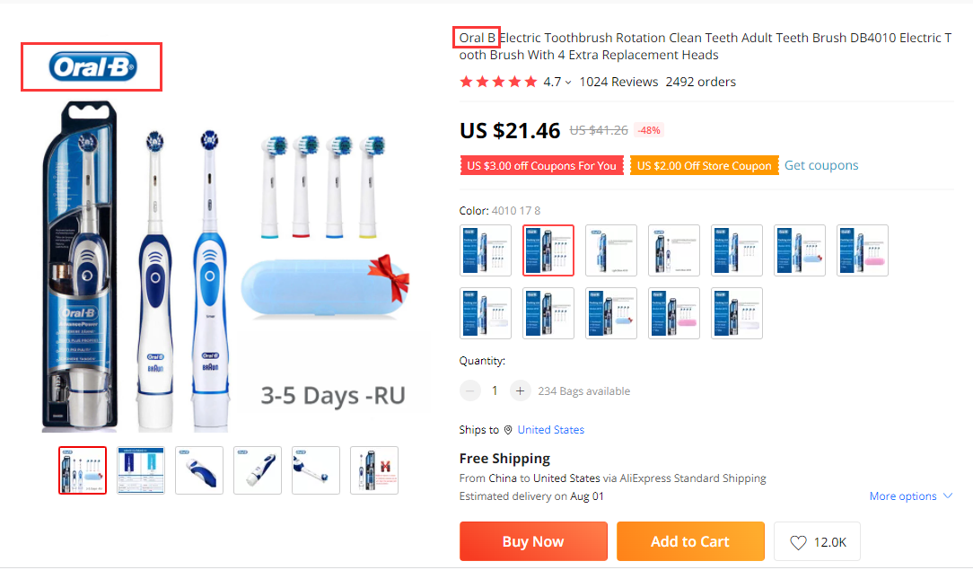Open the last gallery thumbnail

tap(374, 470)
